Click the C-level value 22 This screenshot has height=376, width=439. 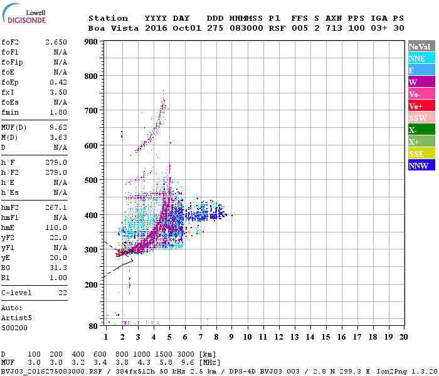63,293
